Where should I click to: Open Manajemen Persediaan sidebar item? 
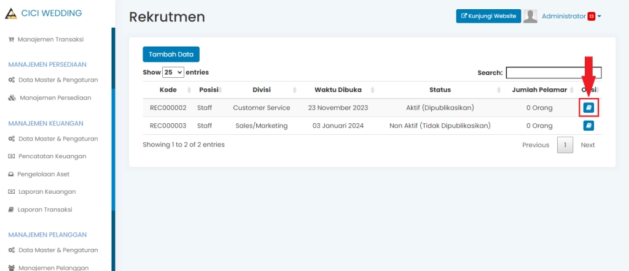point(55,97)
